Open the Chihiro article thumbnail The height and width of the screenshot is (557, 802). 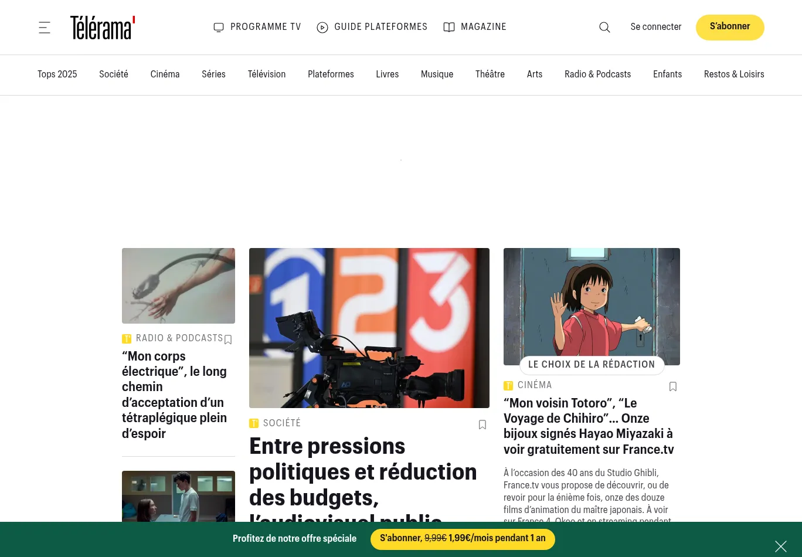click(592, 307)
